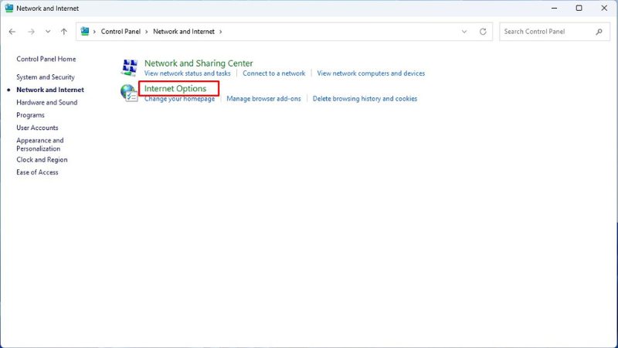Select Network and Internet in sidebar
This screenshot has width=618, height=348.
50,90
